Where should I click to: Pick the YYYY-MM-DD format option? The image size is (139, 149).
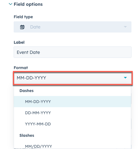click(x=72, y=124)
